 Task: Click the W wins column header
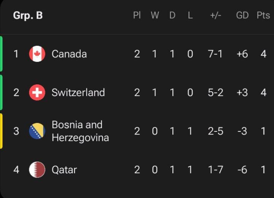pos(155,15)
